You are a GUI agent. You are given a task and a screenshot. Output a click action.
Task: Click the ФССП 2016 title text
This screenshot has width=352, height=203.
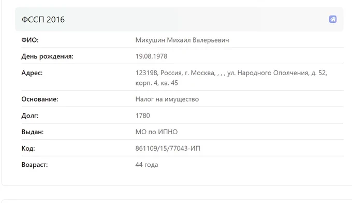tap(43, 20)
